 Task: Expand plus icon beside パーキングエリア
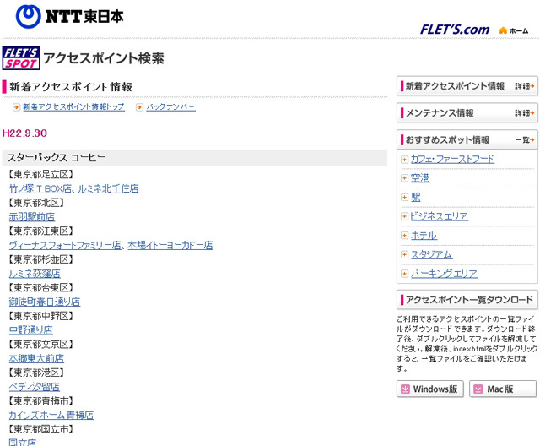tap(405, 274)
